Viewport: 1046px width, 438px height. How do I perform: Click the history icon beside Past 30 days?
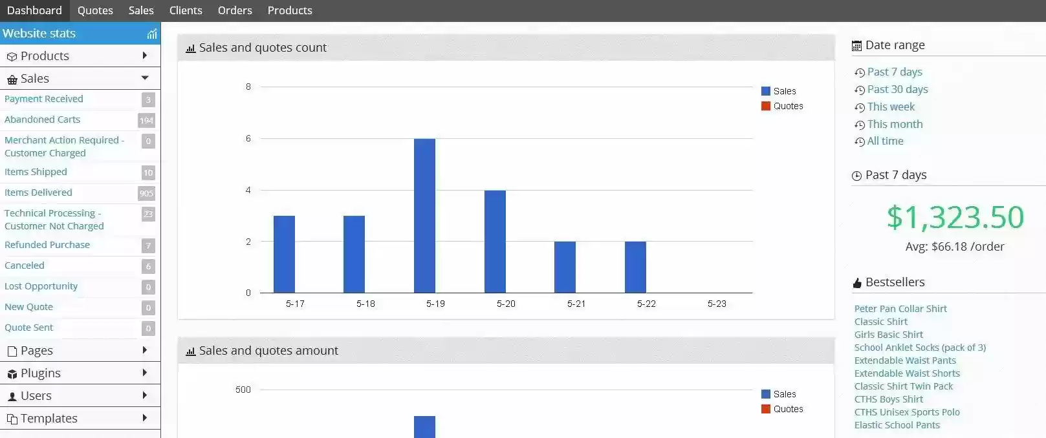(860, 90)
